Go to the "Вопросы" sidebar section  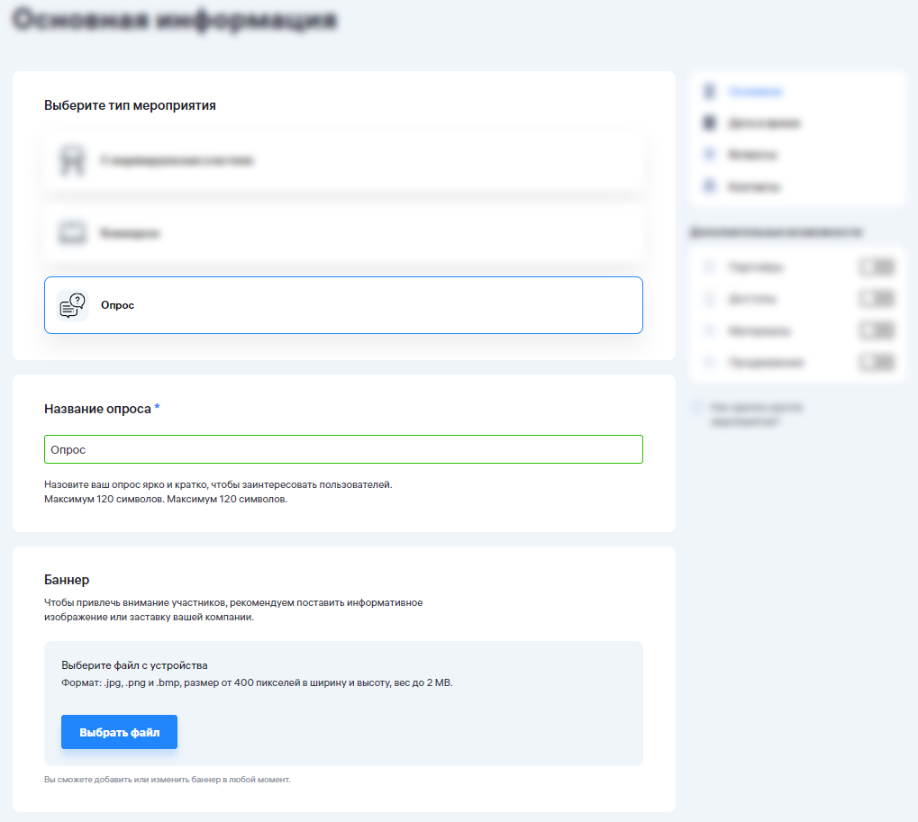pyautogui.click(x=753, y=155)
